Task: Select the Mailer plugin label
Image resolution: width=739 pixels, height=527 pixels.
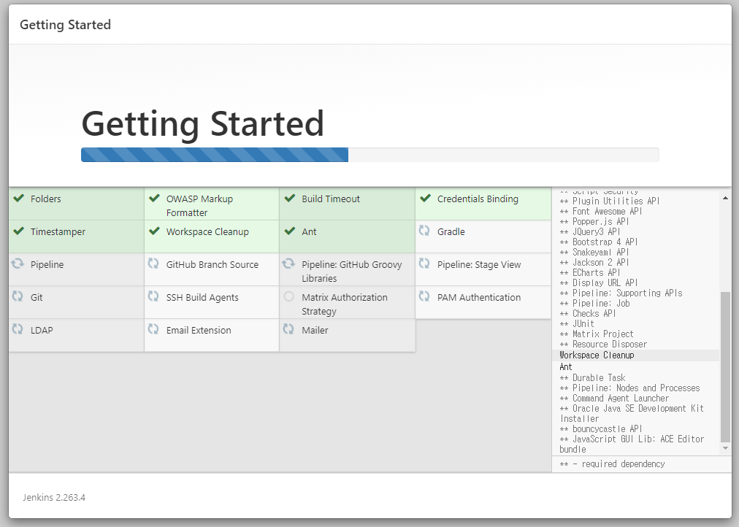Action: tap(315, 331)
